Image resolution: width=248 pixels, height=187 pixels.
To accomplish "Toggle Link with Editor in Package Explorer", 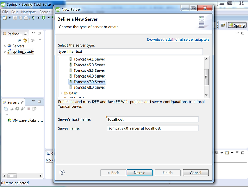I will (25, 40).
